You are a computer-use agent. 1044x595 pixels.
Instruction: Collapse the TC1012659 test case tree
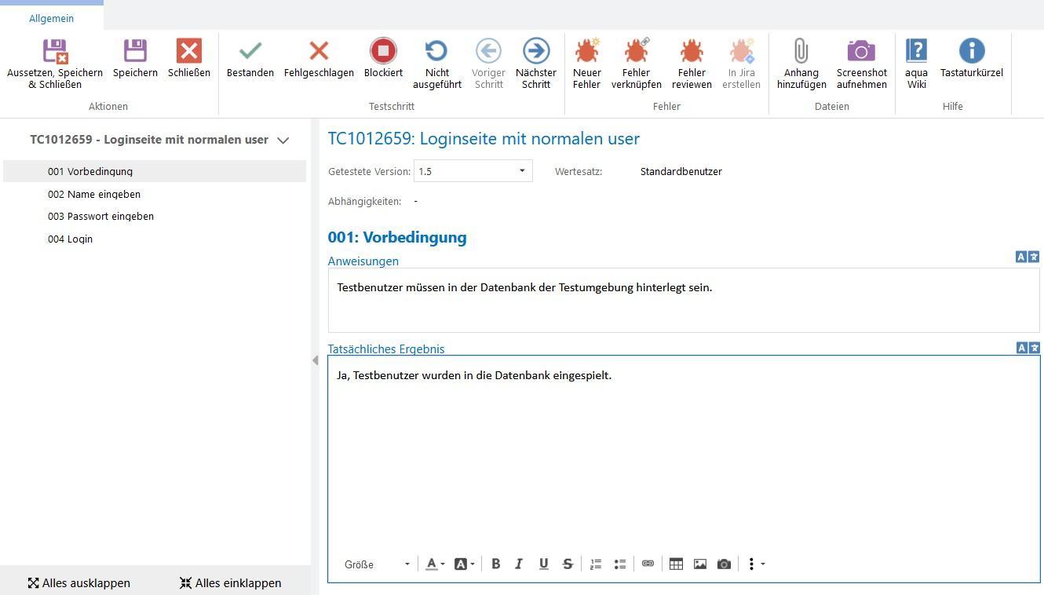point(283,141)
